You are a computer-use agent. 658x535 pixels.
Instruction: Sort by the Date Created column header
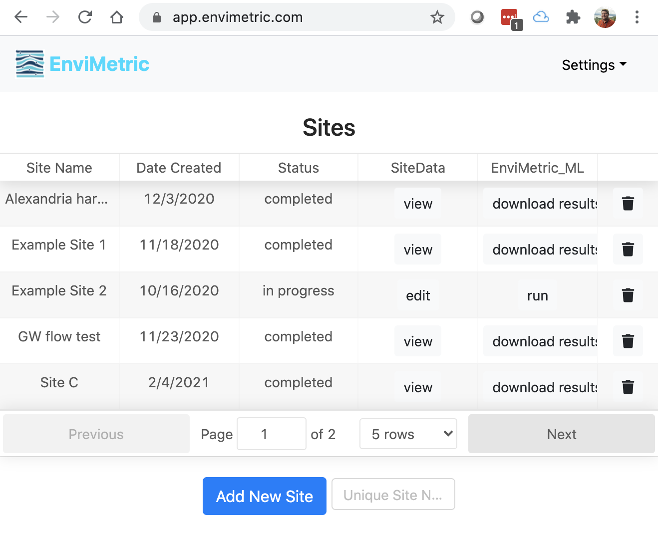[x=179, y=168]
